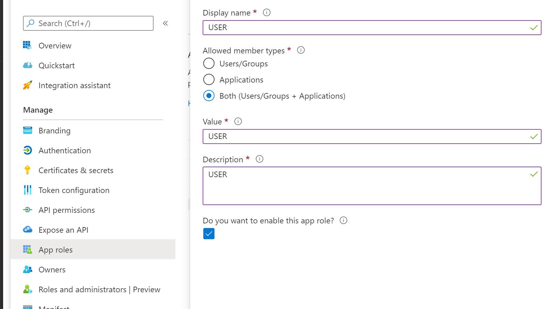
Task: Select the Applications radio option
Action: pos(209,79)
